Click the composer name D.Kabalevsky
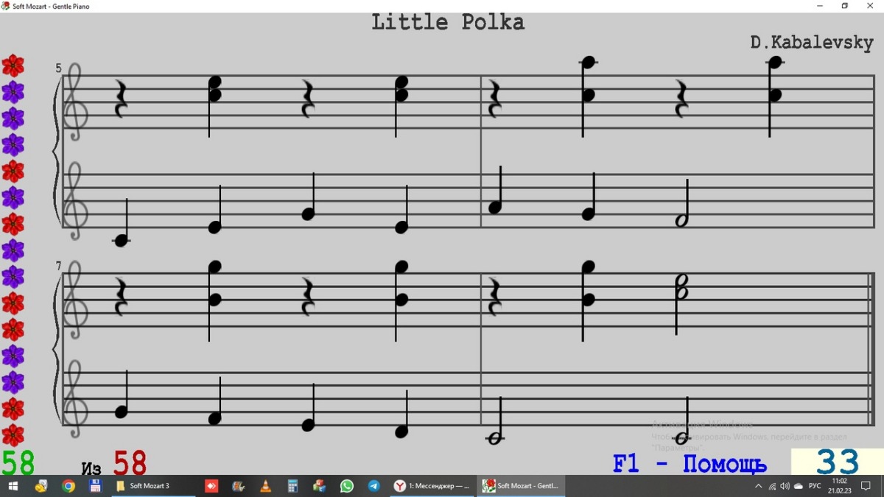This screenshot has height=497, width=884. click(x=812, y=43)
